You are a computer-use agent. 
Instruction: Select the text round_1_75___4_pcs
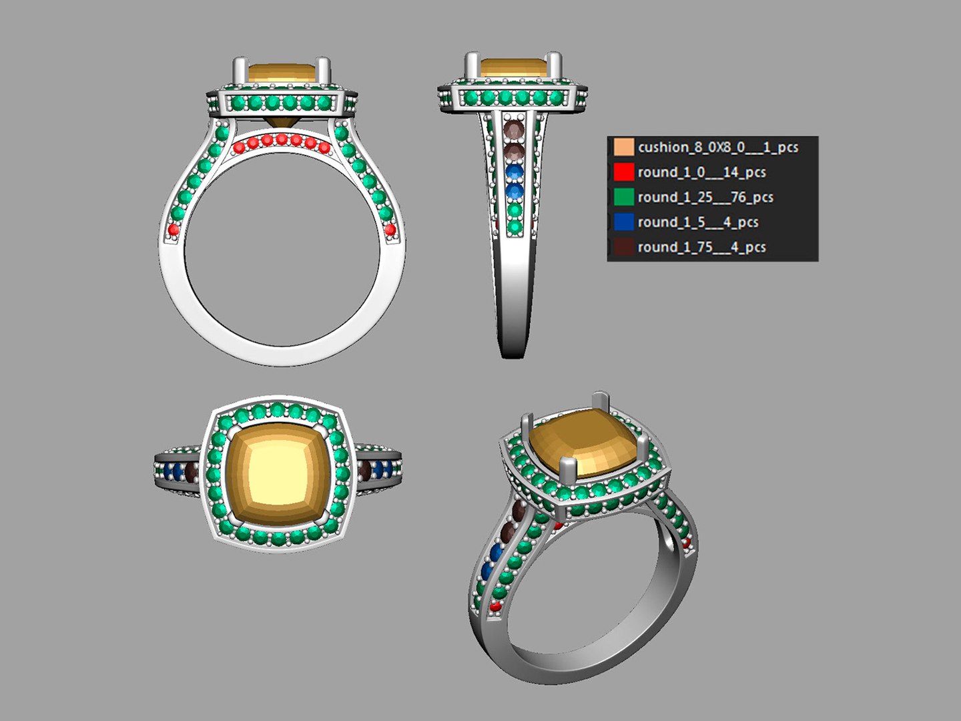tap(701, 246)
